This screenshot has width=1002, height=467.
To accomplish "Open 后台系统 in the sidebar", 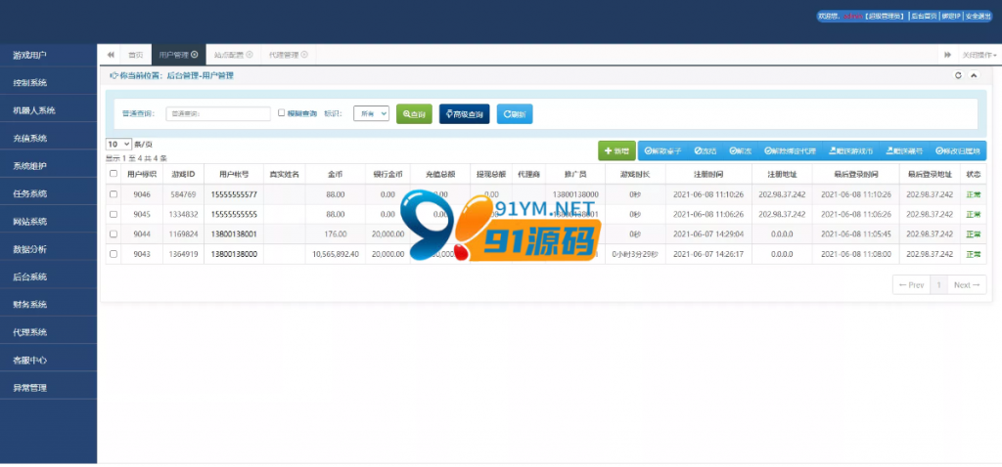I will [x=49, y=276].
